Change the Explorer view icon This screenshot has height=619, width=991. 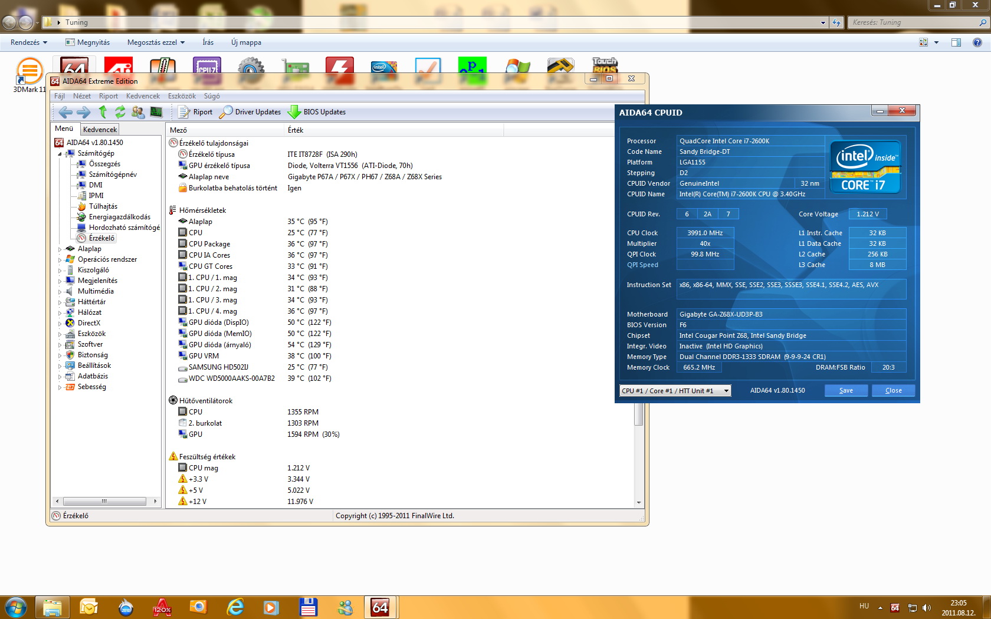point(924,42)
